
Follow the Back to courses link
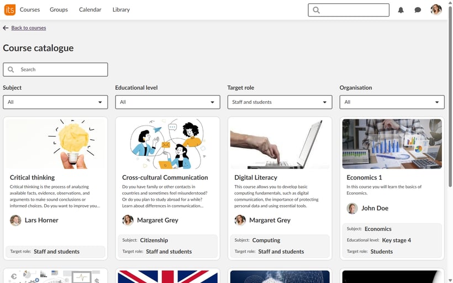pyautogui.click(x=29, y=28)
